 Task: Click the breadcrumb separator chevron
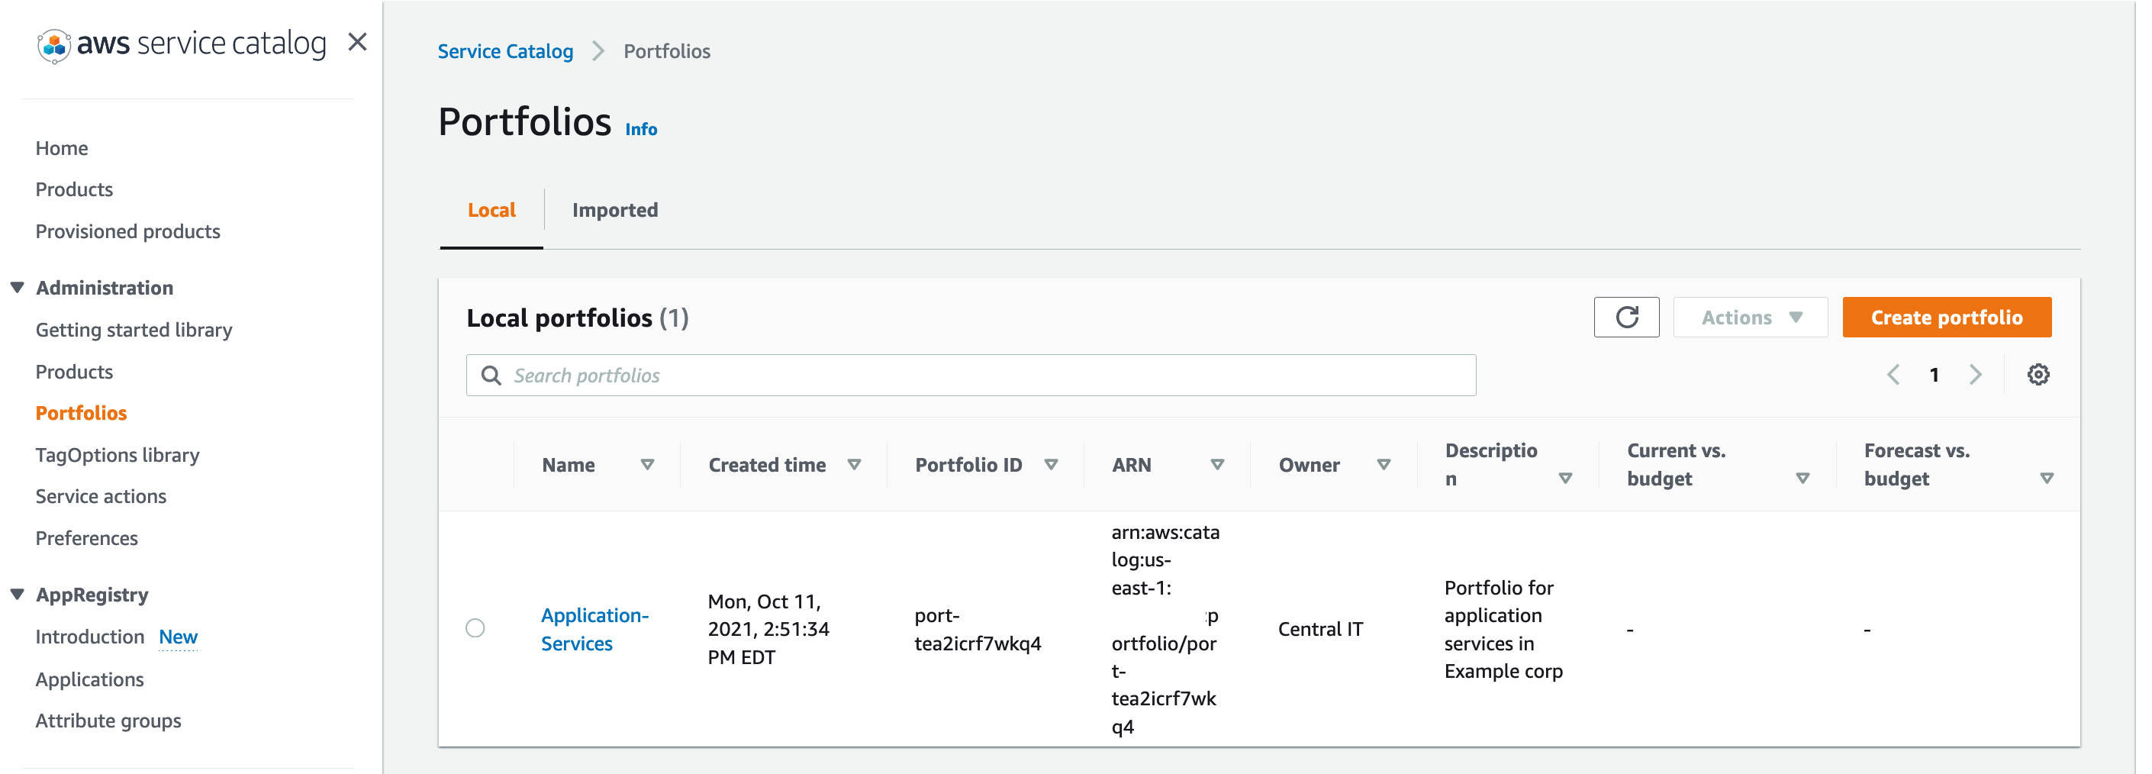(598, 51)
